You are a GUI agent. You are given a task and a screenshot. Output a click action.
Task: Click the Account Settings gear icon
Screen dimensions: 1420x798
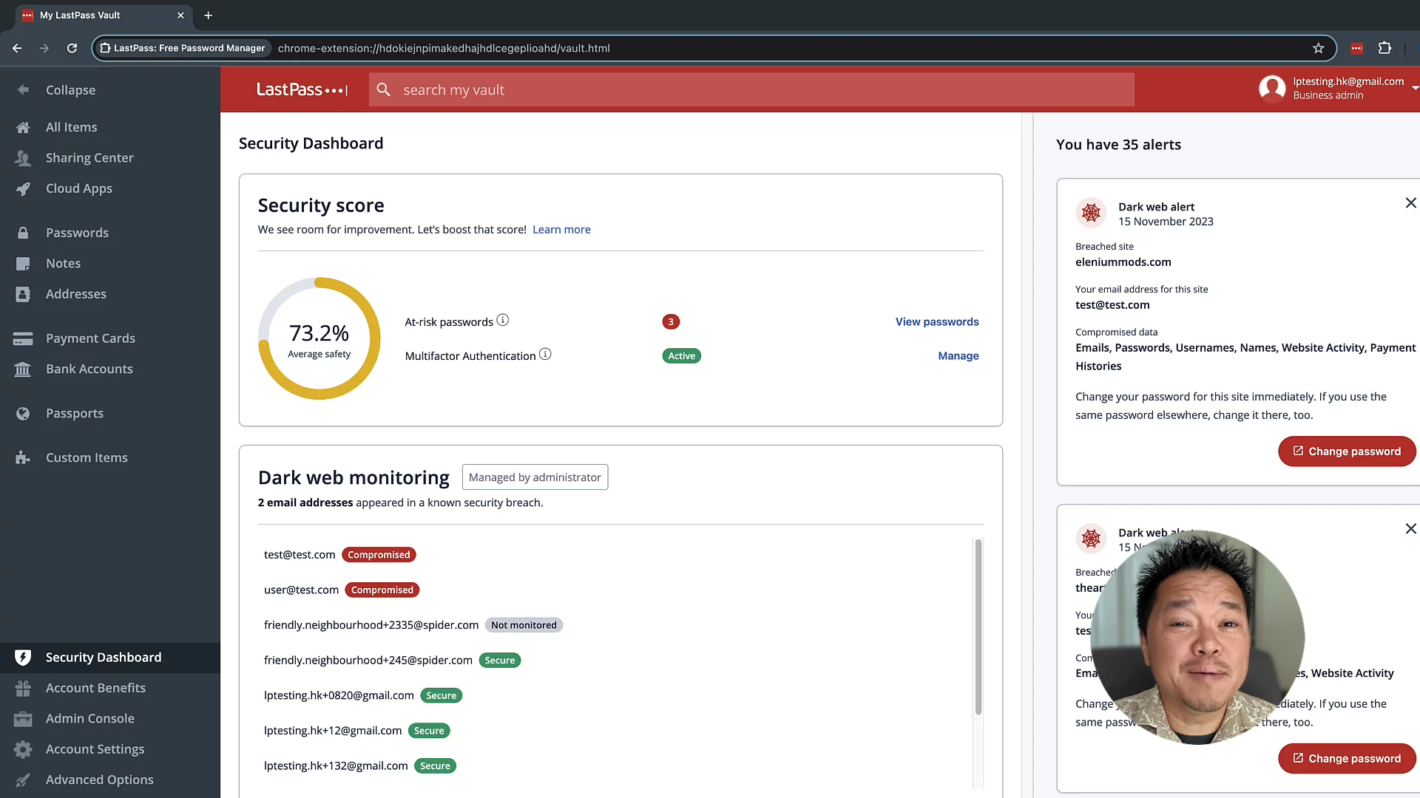tap(23, 749)
